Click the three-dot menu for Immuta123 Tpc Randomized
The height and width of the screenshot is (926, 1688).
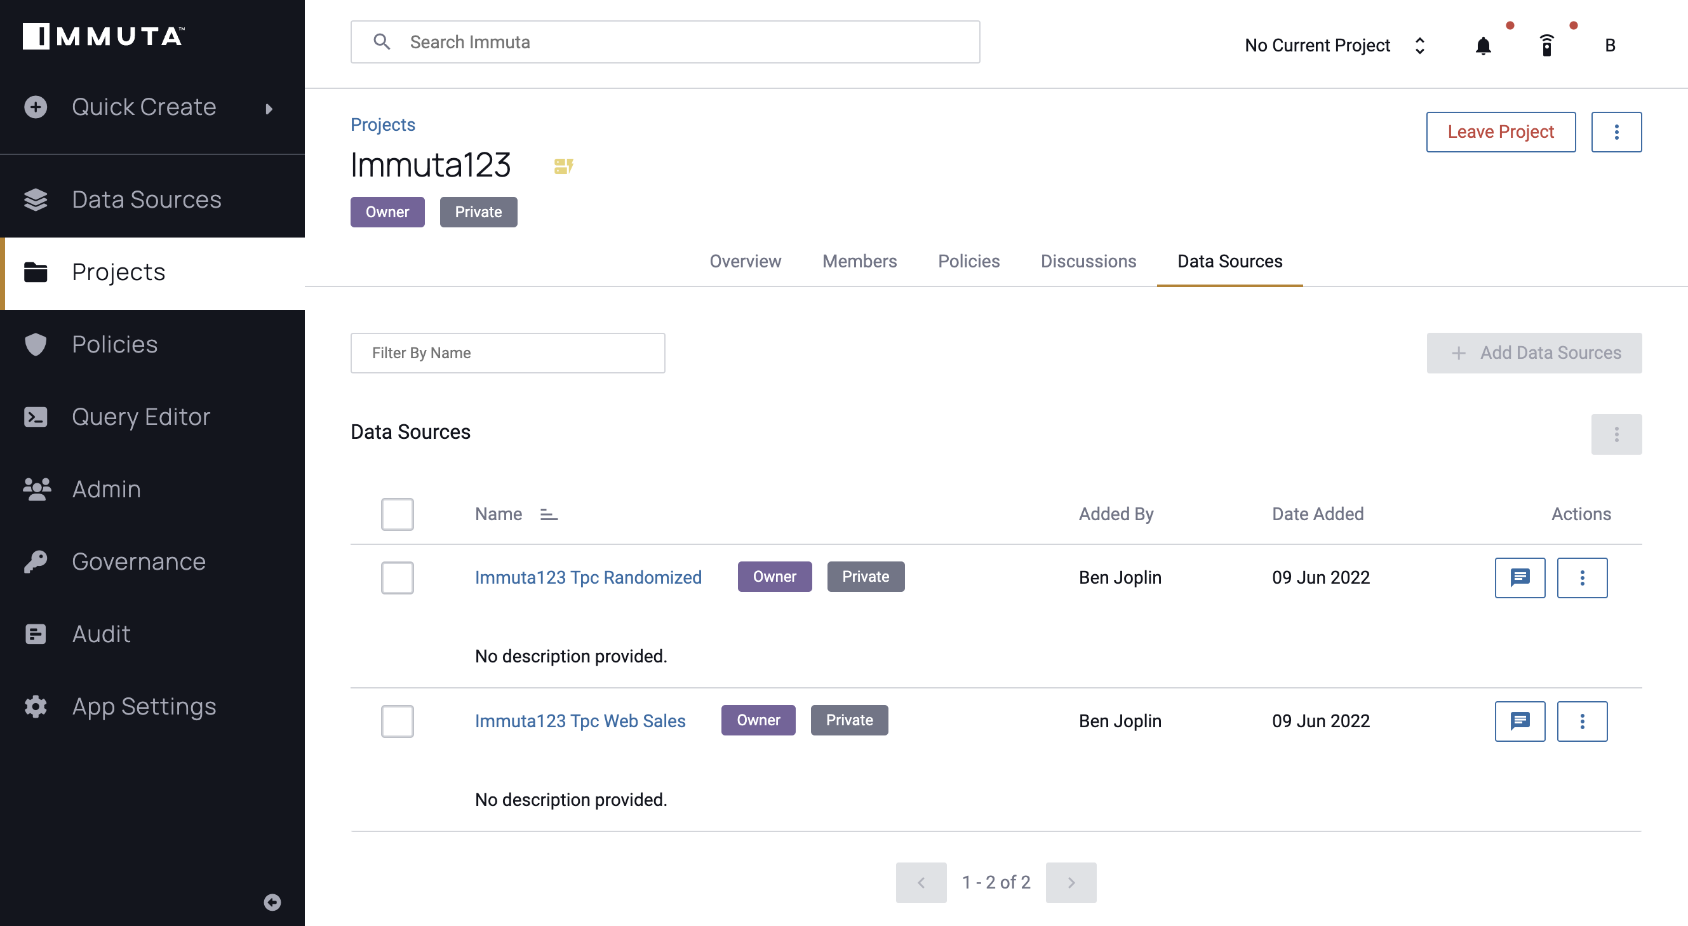pyautogui.click(x=1582, y=577)
